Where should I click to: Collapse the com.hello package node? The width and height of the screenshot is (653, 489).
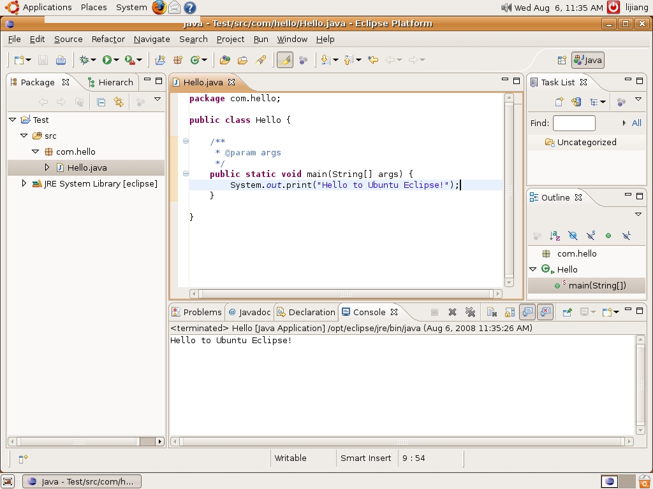click(36, 152)
